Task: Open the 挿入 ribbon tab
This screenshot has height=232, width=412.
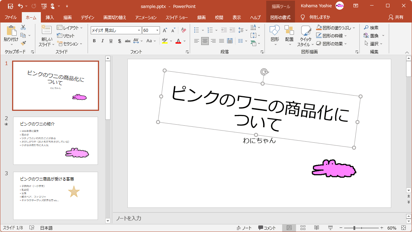Action: coord(50,17)
